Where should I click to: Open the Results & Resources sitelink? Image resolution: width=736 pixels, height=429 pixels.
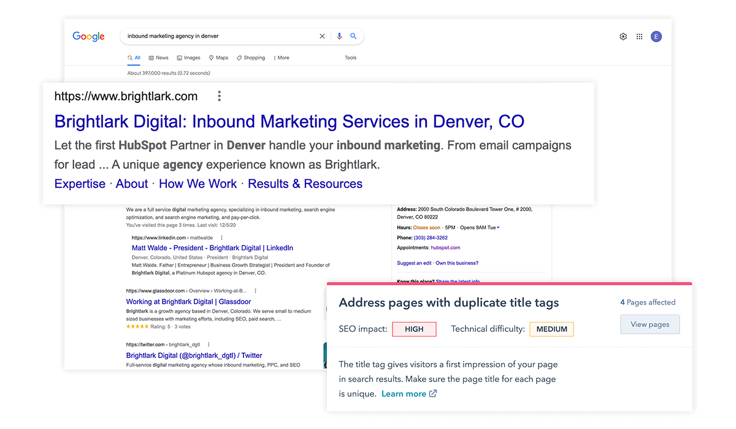tap(305, 184)
